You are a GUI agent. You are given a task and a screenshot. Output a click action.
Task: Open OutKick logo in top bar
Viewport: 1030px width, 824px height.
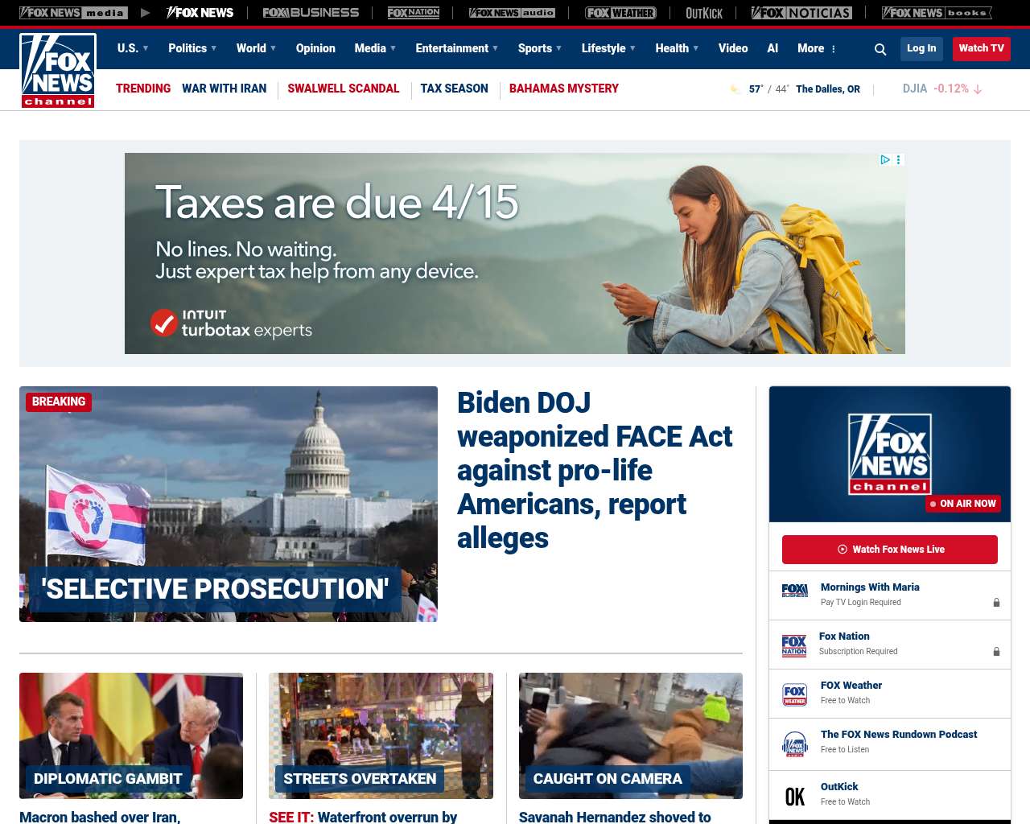coord(704,13)
